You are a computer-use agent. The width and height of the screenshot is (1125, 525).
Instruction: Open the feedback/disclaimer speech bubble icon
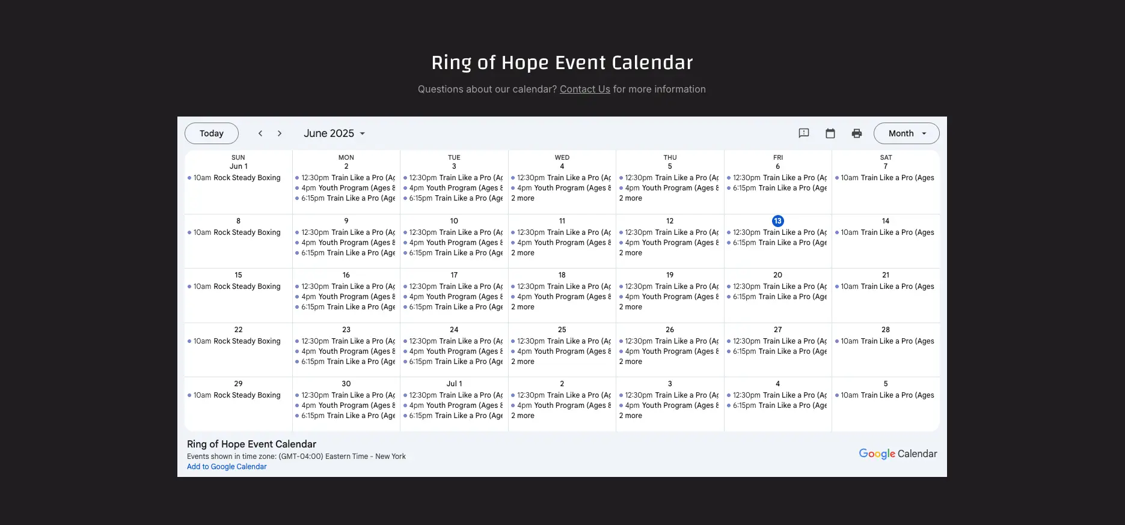(804, 133)
